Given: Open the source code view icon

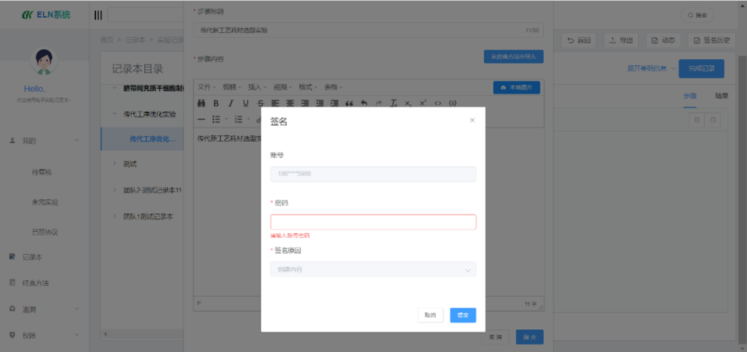Looking at the screenshot, I should point(437,103).
